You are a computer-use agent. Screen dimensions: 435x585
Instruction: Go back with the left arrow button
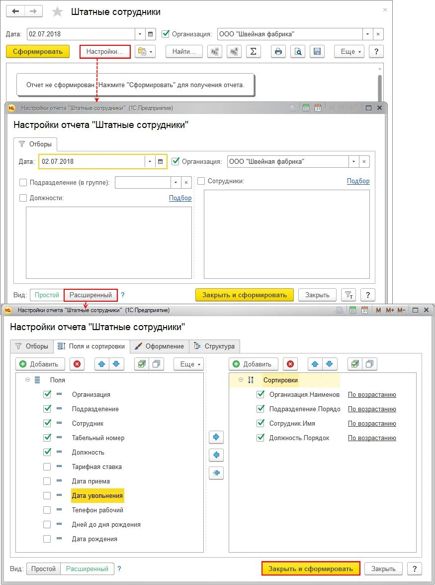point(15,11)
